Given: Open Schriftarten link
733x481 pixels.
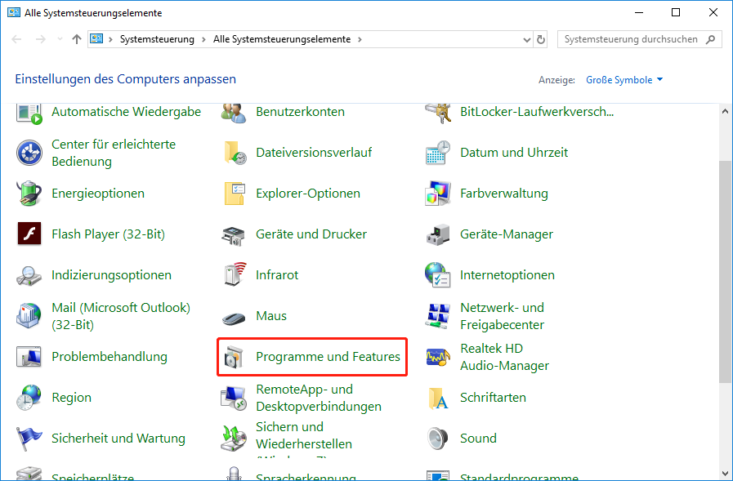Looking at the screenshot, I should [493, 398].
